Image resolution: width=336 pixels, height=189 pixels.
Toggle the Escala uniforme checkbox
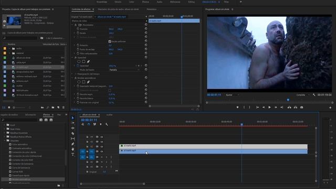pyautogui.click(x=110, y=41)
